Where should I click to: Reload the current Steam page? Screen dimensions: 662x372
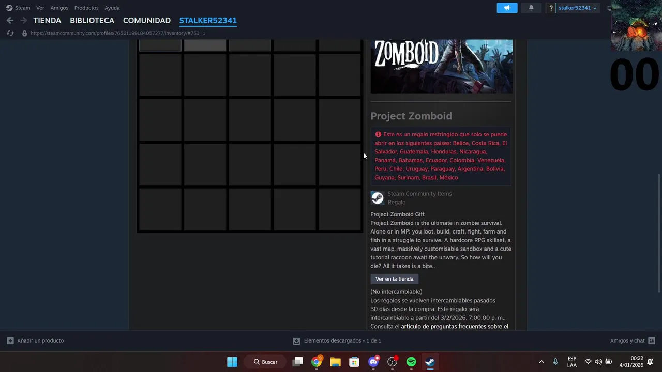[x=10, y=33]
